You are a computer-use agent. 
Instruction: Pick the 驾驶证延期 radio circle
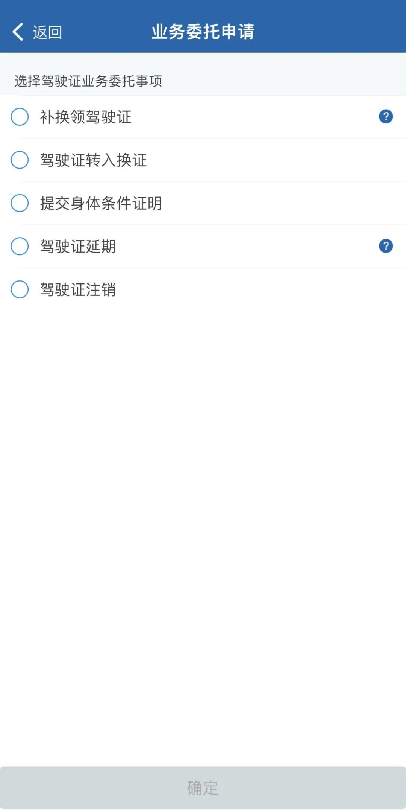(x=20, y=246)
